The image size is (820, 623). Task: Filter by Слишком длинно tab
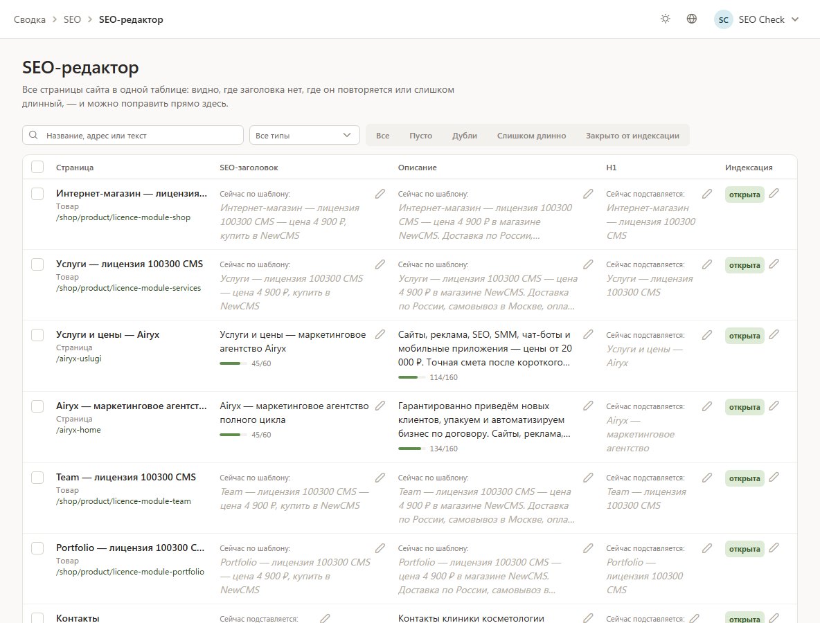click(531, 136)
